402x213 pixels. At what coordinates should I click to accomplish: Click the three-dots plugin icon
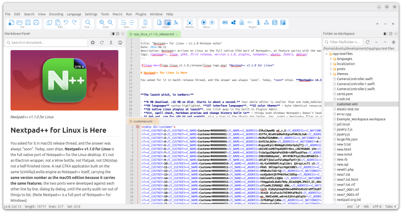[233, 23]
